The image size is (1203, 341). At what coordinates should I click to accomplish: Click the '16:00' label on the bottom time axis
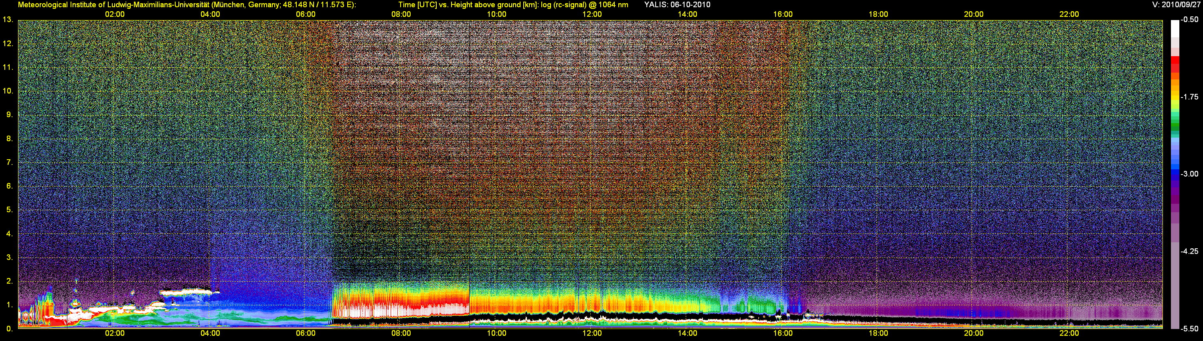[x=783, y=333]
